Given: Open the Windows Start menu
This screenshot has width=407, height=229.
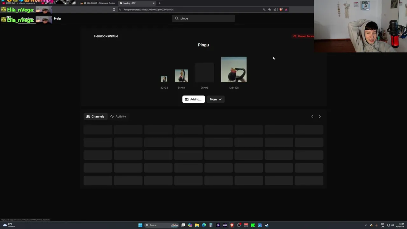Looking at the screenshot, I should pyautogui.click(x=140, y=225).
